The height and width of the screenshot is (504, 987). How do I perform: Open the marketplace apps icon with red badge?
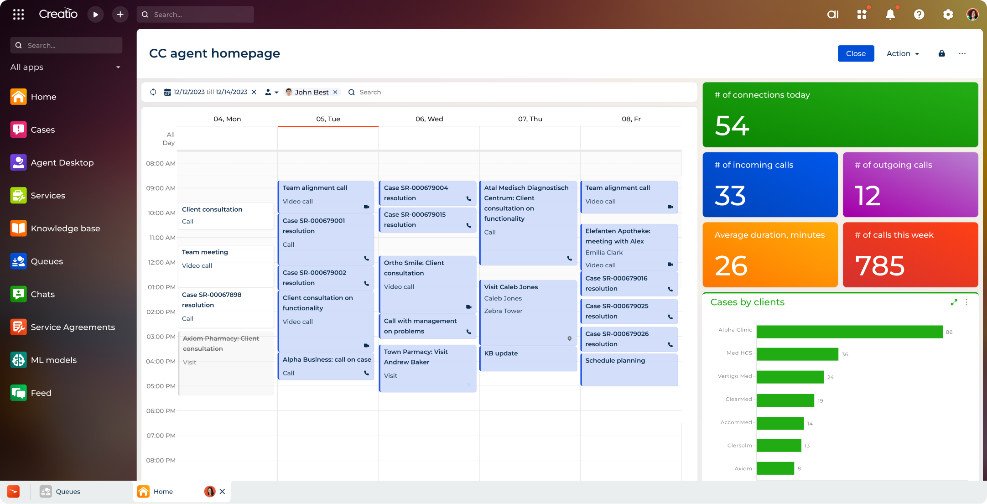tap(862, 14)
